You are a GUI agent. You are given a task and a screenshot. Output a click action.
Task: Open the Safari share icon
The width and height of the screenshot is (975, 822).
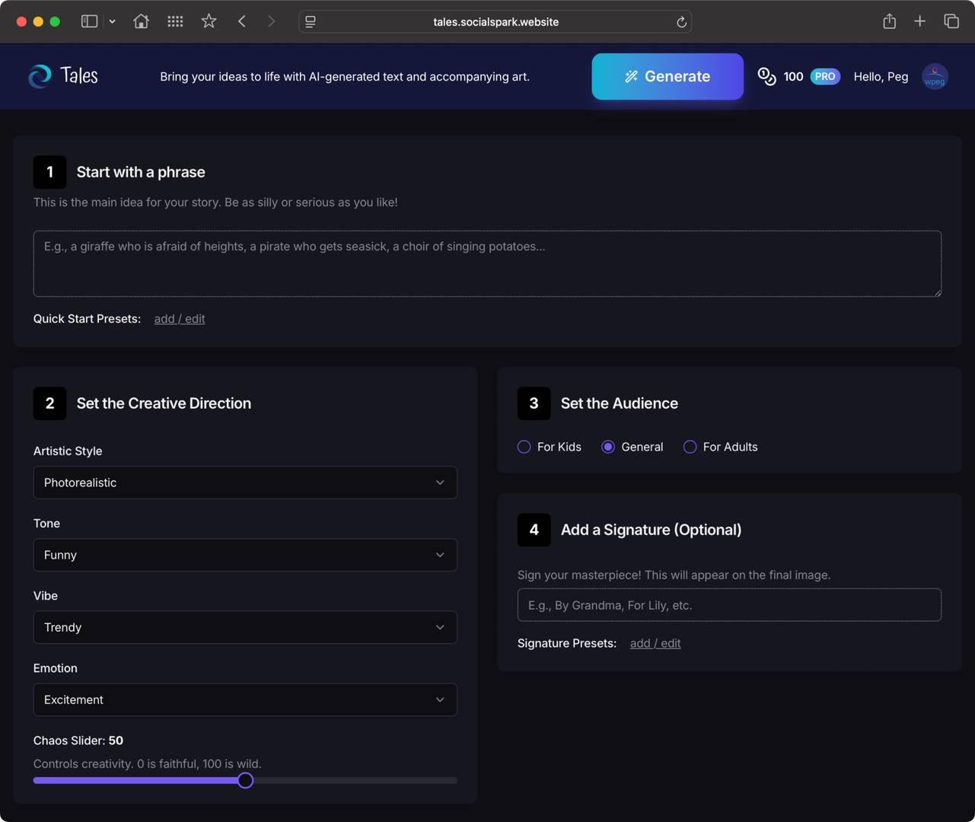pyautogui.click(x=889, y=21)
